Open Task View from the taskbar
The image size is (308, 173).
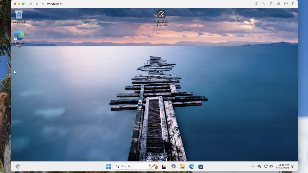[x=164, y=167]
